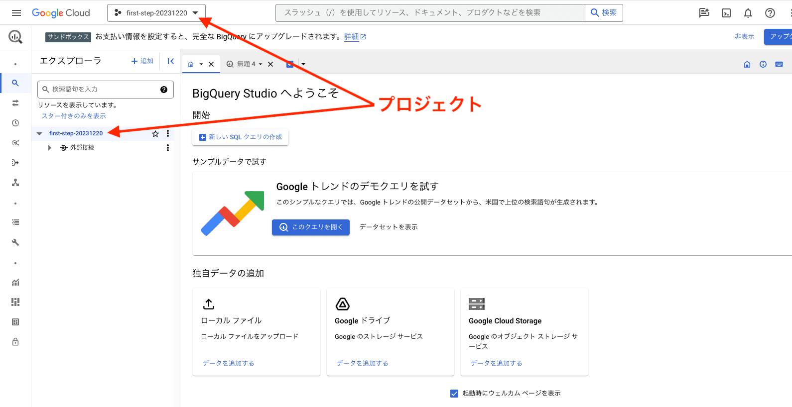Open scheduled queries clock icon in sidebar
Screen dimensions: 792x407
click(x=15, y=123)
